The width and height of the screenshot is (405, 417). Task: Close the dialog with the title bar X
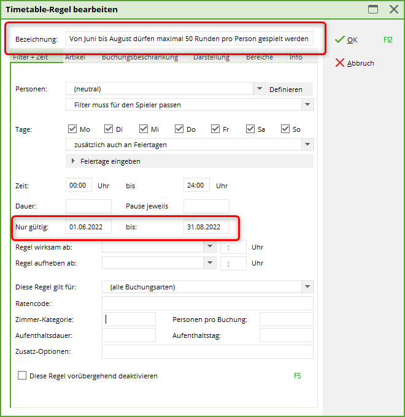coord(393,9)
